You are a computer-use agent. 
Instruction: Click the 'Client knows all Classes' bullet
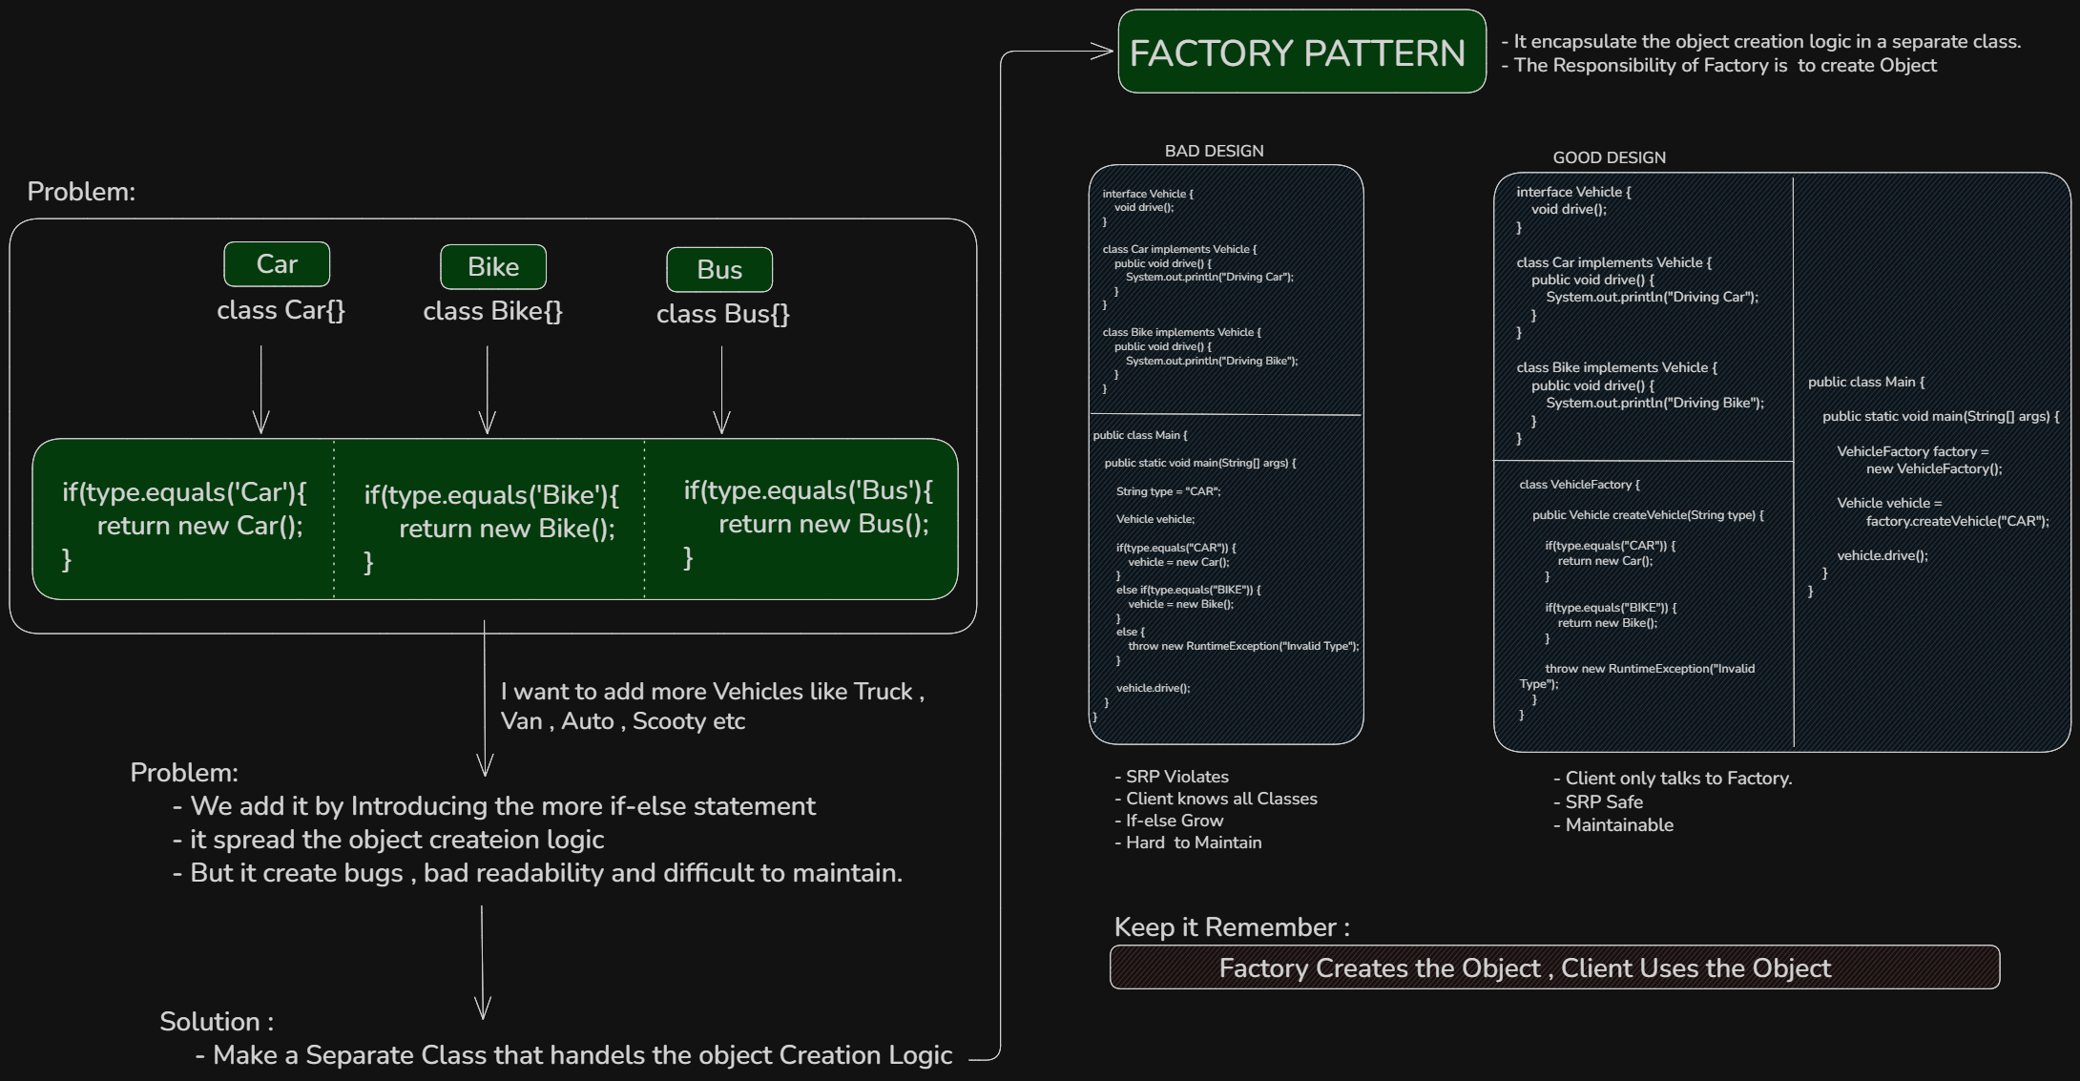[1216, 799]
